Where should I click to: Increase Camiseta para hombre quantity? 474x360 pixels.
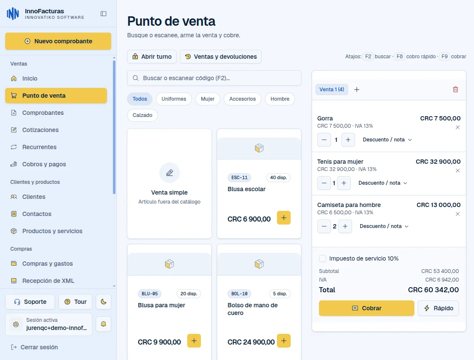pyautogui.click(x=345, y=226)
